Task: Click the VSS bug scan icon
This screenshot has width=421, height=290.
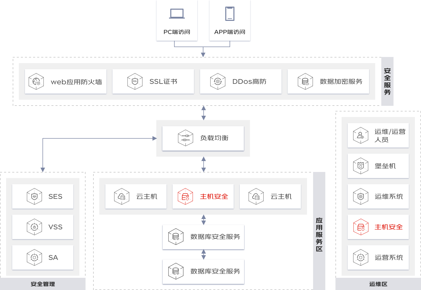Action: point(34,227)
